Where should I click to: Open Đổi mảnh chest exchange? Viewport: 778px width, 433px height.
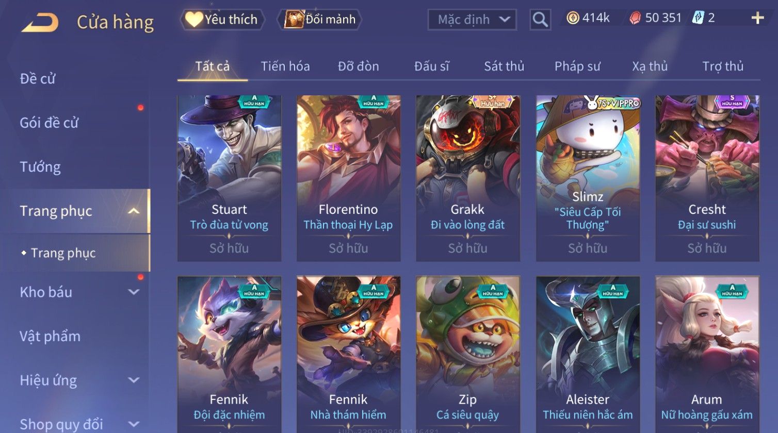click(320, 20)
